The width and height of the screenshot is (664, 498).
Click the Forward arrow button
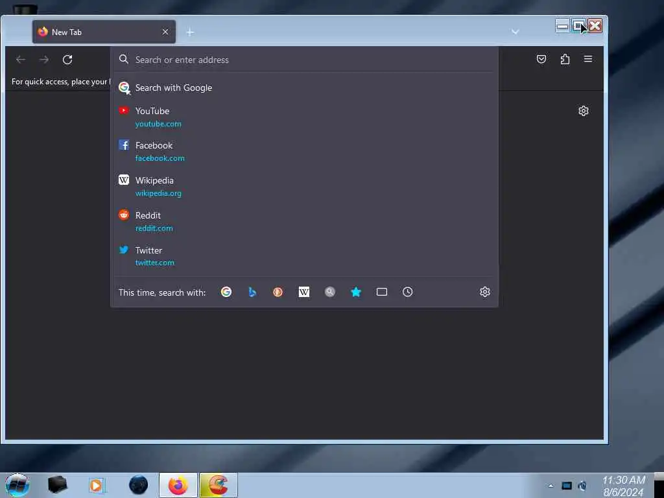[44, 60]
